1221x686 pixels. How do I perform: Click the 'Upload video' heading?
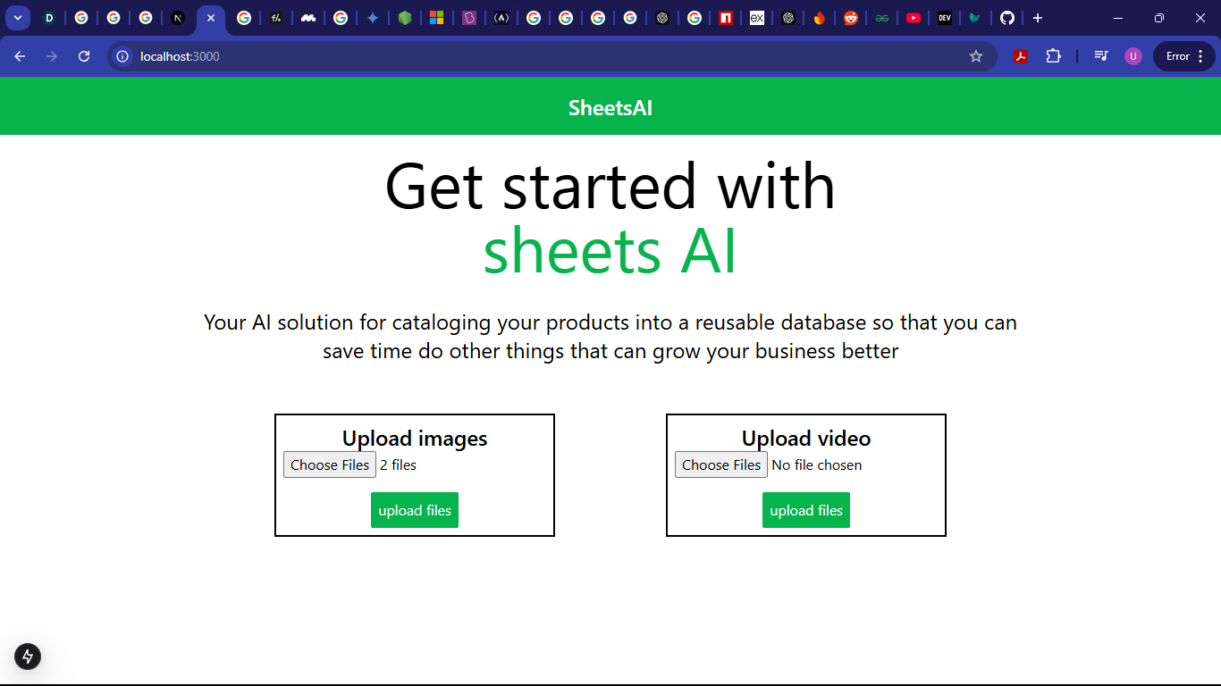[806, 439]
